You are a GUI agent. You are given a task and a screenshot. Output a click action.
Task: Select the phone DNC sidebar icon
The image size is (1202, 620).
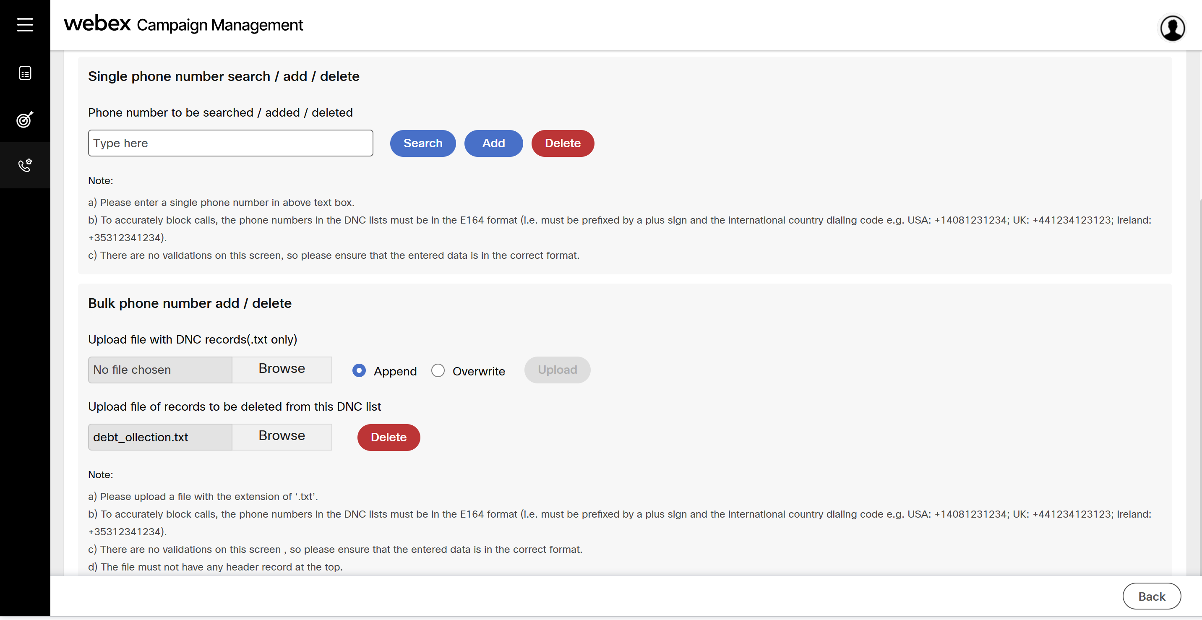(25, 165)
